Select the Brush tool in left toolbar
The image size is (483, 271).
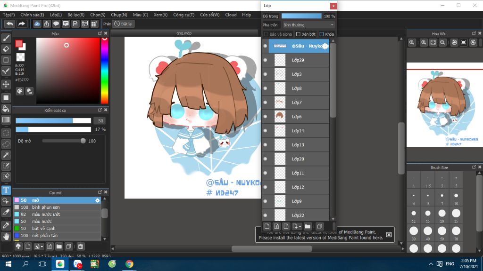pyautogui.click(x=6, y=38)
